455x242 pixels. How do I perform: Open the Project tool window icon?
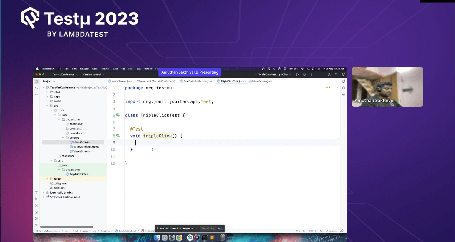pyautogui.click(x=36, y=81)
